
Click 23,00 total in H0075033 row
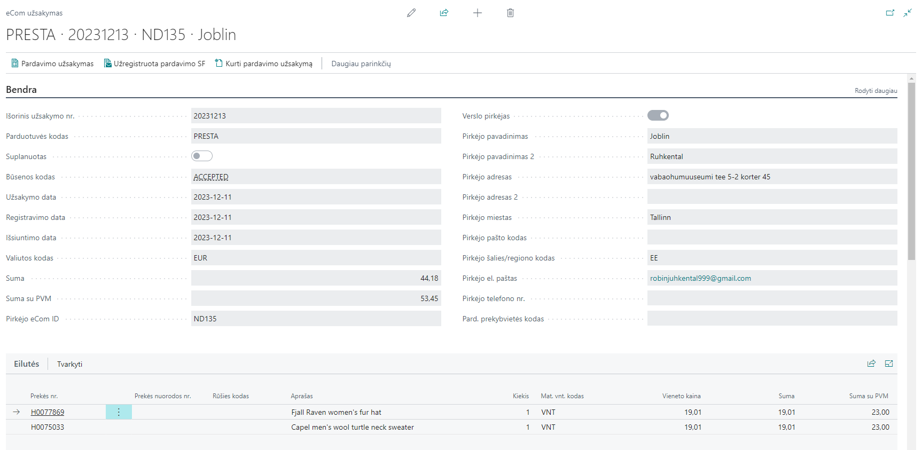(x=880, y=427)
